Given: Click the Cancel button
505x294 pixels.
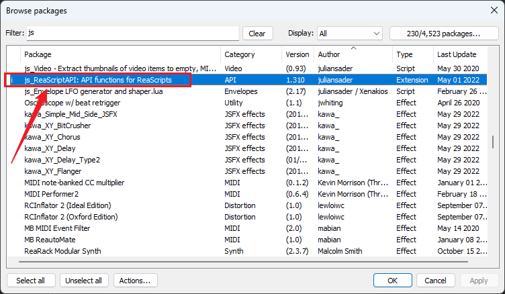Looking at the screenshot, I should pos(435,281).
